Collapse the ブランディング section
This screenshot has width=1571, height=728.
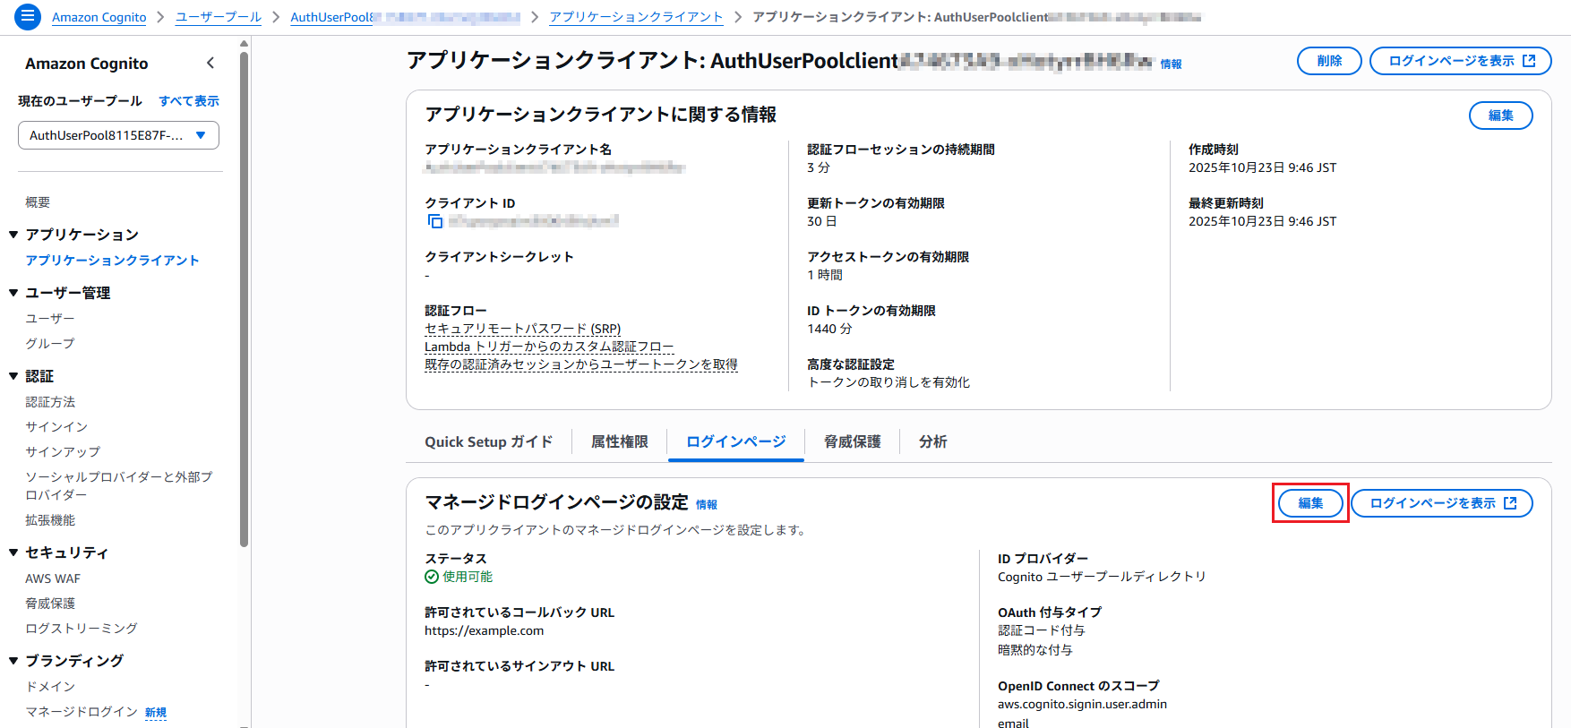(x=13, y=661)
